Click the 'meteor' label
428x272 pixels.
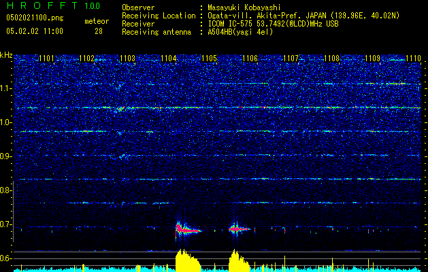pos(97,21)
